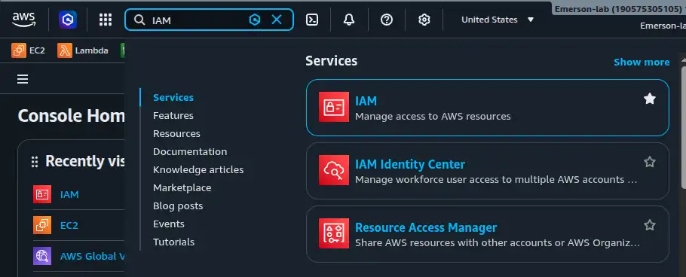
Task: Open AWS Global entry in Recently visited
Action: (92, 257)
